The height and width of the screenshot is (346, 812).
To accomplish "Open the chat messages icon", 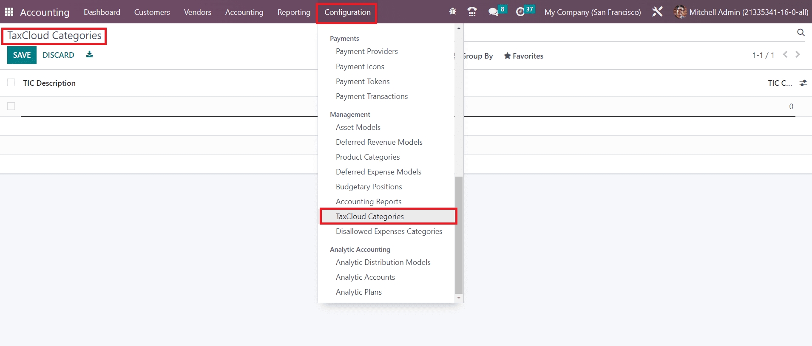I will [493, 12].
